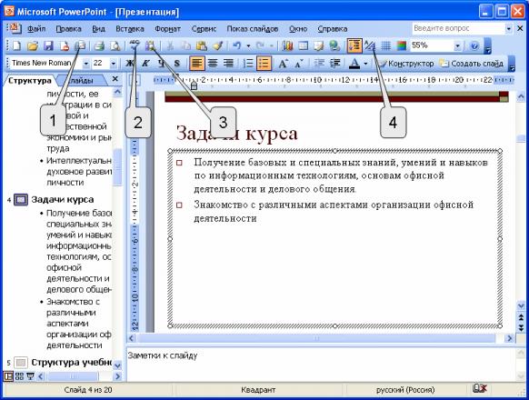The width and height of the screenshot is (529, 400).
Task: Open the Сервис menu
Action: (205, 29)
